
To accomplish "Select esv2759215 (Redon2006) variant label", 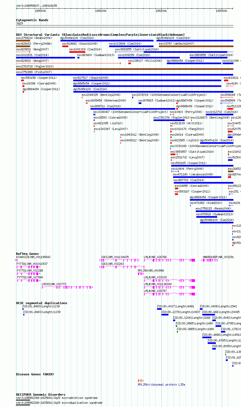I will [x=214, y=209].
